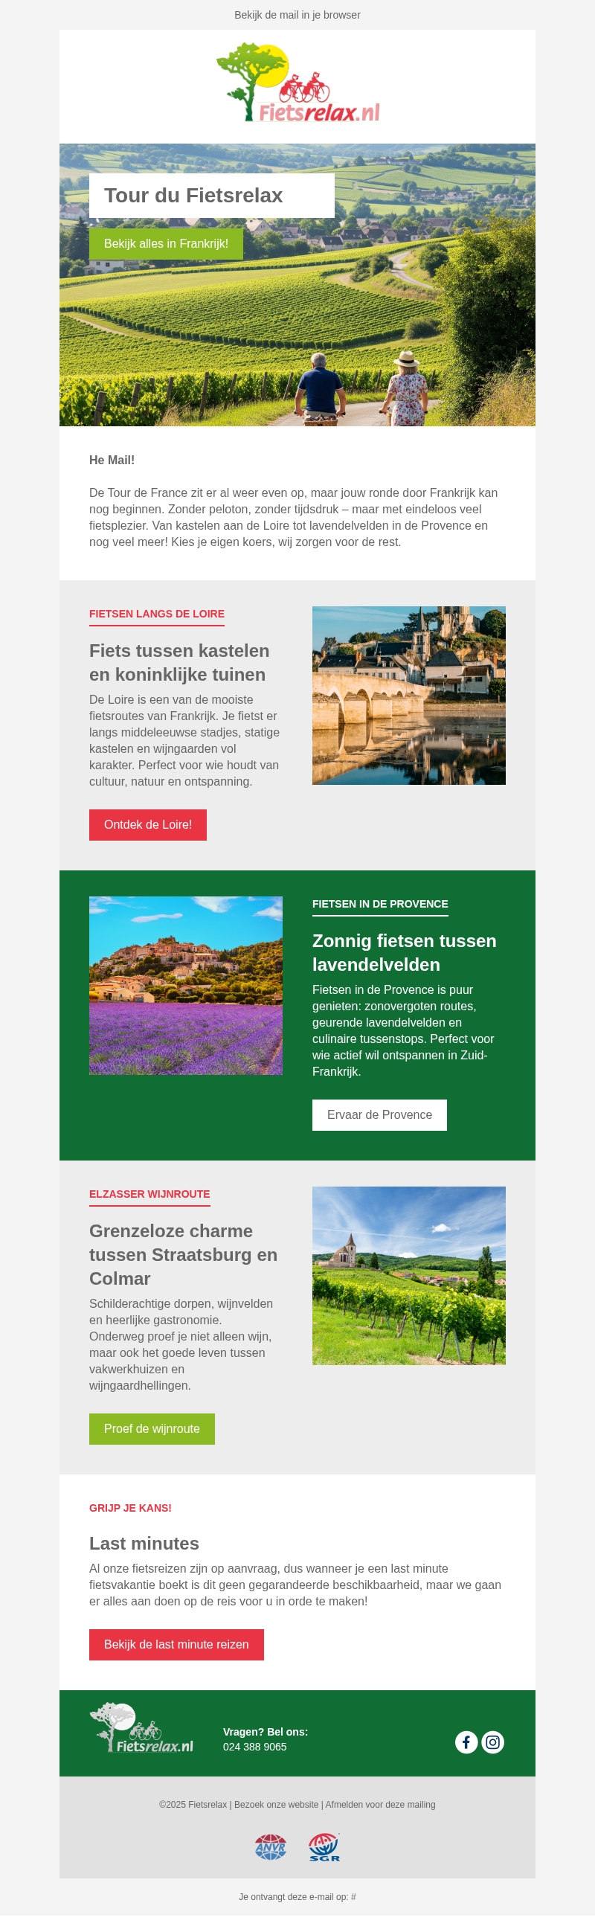595x1929 pixels.
Task: Open the Elzas vineyard church photo
Action: pyautogui.click(x=408, y=1275)
